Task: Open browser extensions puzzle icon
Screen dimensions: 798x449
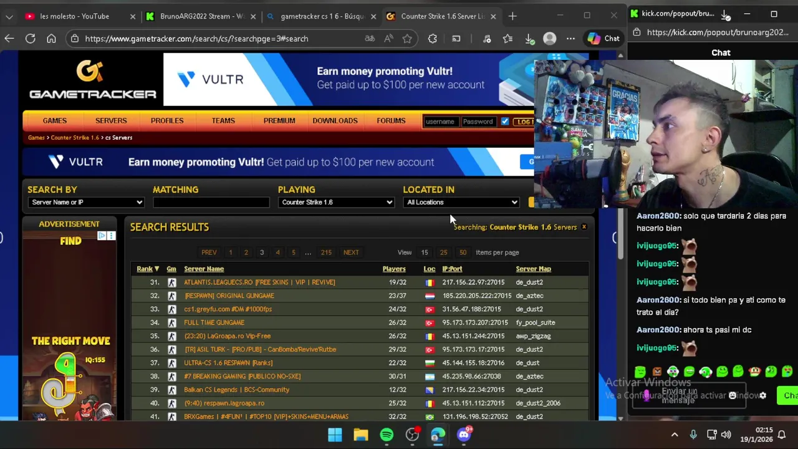Action: coord(433,39)
